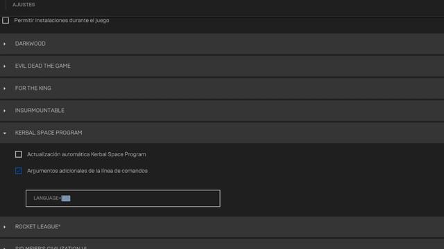The width and height of the screenshot is (444, 249).
Task: Expand the DARKWOOD arrow
Action: tap(5, 44)
